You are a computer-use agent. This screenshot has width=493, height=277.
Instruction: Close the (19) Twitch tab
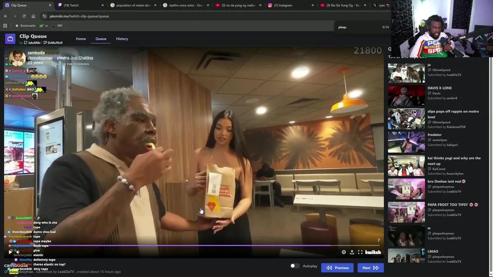102,5
